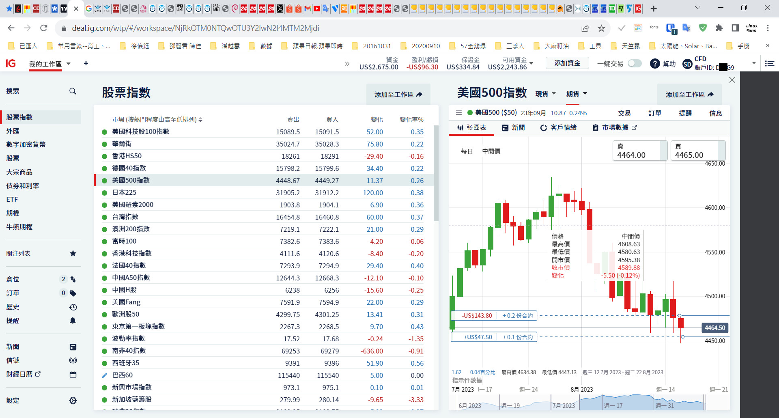Viewport: 779px width, 418px height.
Task: Open the list view icon at top right
Action: pos(770,64)
